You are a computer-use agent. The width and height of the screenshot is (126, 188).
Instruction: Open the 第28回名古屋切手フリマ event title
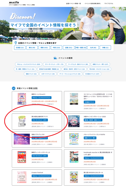(40, 116)
